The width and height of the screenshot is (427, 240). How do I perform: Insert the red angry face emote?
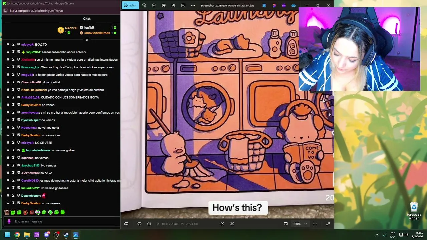[x=32, y=212]
